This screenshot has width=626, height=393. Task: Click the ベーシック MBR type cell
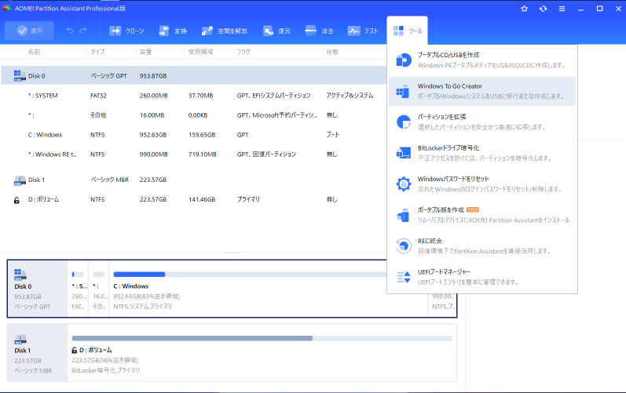110,180
